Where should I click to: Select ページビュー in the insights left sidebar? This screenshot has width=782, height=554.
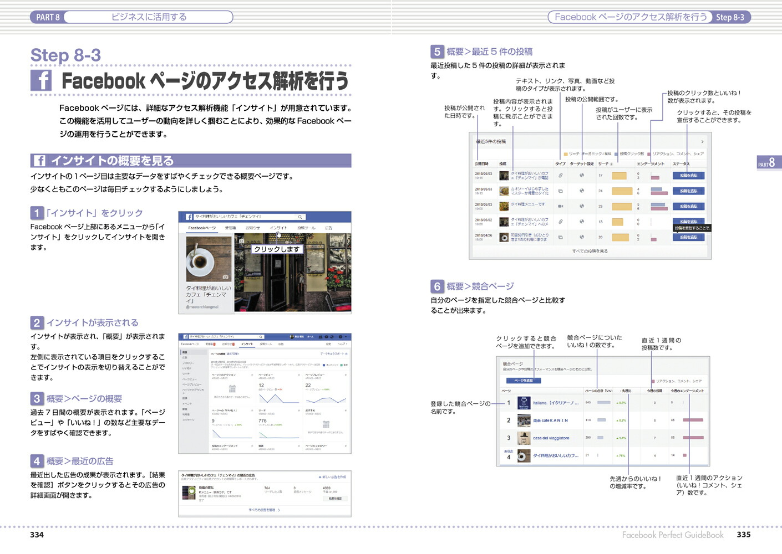[190, 379]
